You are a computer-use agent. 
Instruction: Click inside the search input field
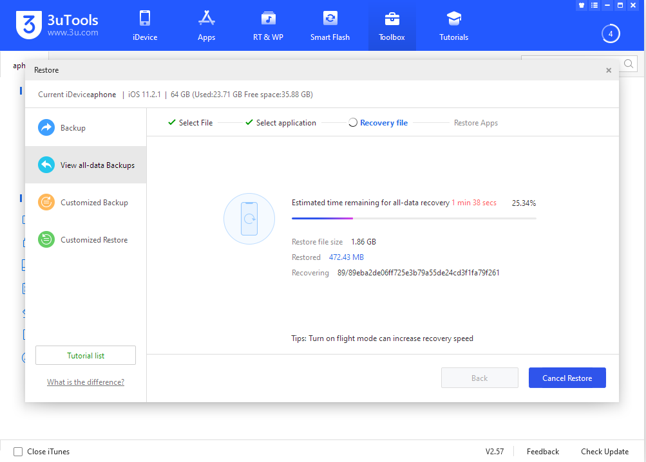(573, 64)
